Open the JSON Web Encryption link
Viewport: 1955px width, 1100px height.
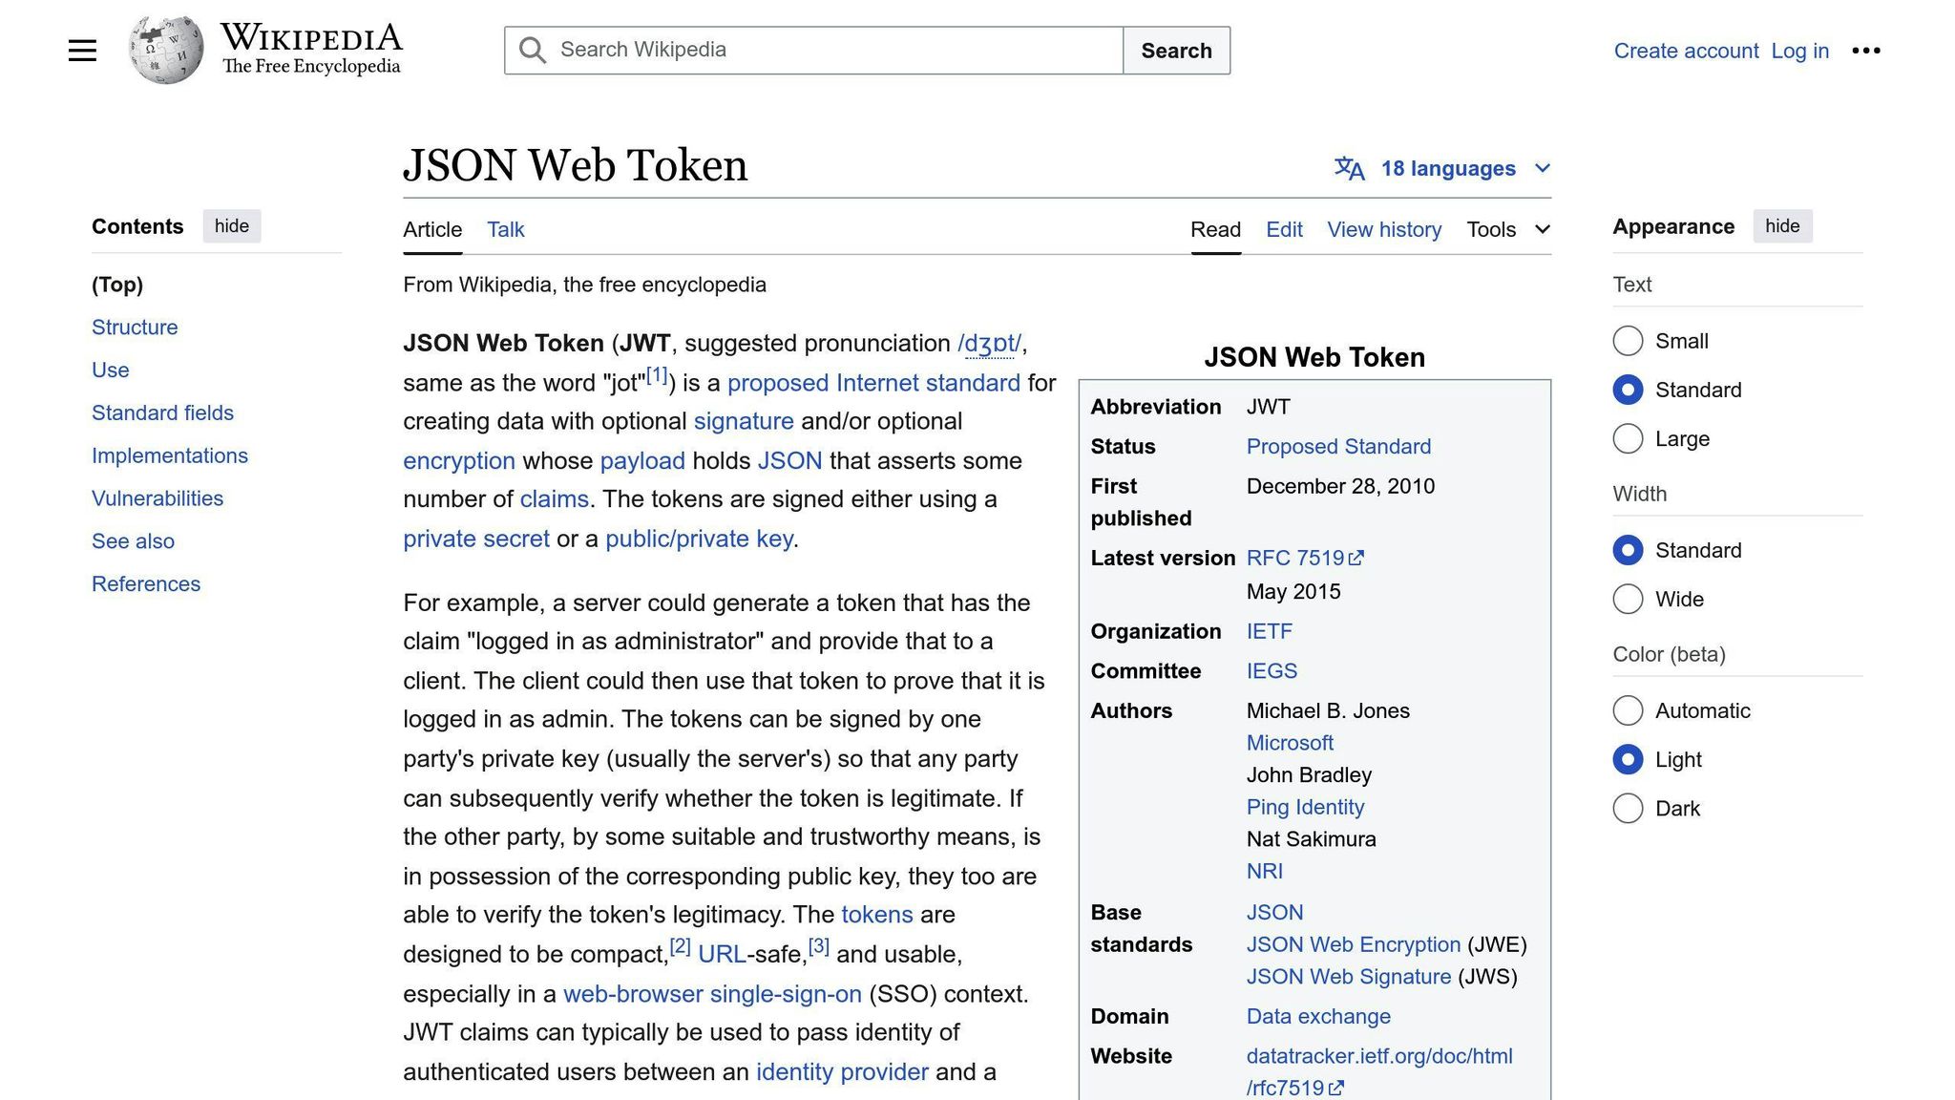click(x=1354, y=944)
